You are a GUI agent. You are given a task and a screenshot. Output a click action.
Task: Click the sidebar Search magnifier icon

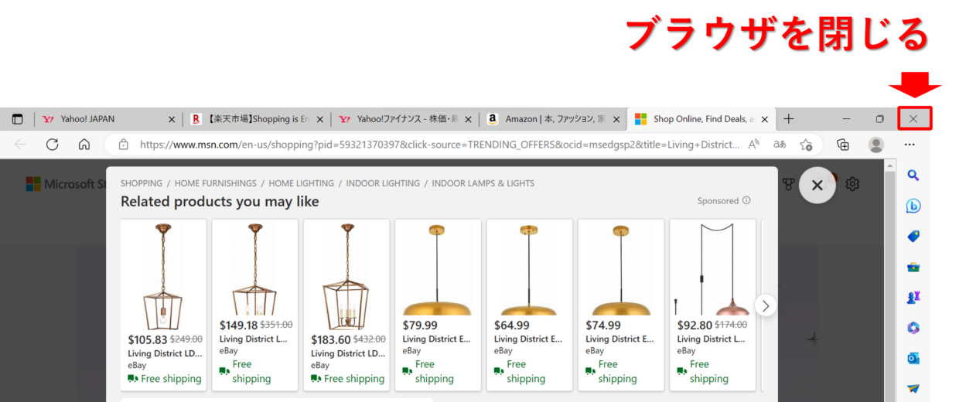point(913,175)
